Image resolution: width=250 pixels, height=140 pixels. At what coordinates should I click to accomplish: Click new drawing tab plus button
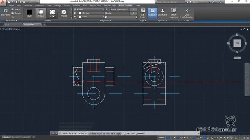[45, 24]
